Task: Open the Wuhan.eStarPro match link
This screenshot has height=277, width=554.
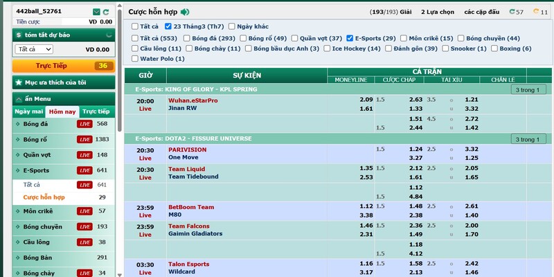Action: point(193,100)
